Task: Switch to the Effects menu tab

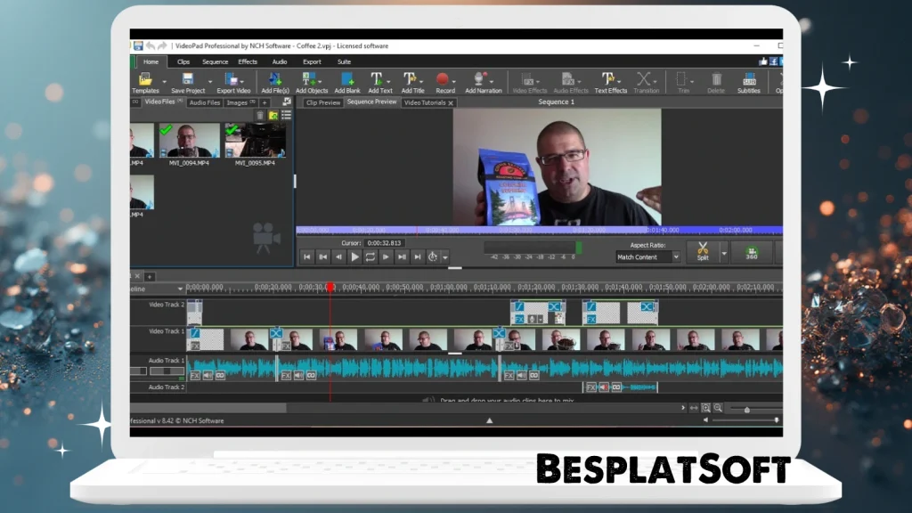Action: (x=248, y=61)
